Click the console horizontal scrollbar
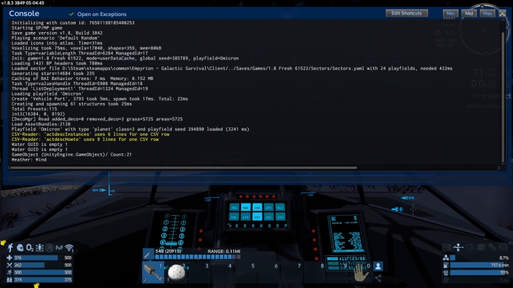Viewport: 513px width, 288px height. (x=183, y=168)
